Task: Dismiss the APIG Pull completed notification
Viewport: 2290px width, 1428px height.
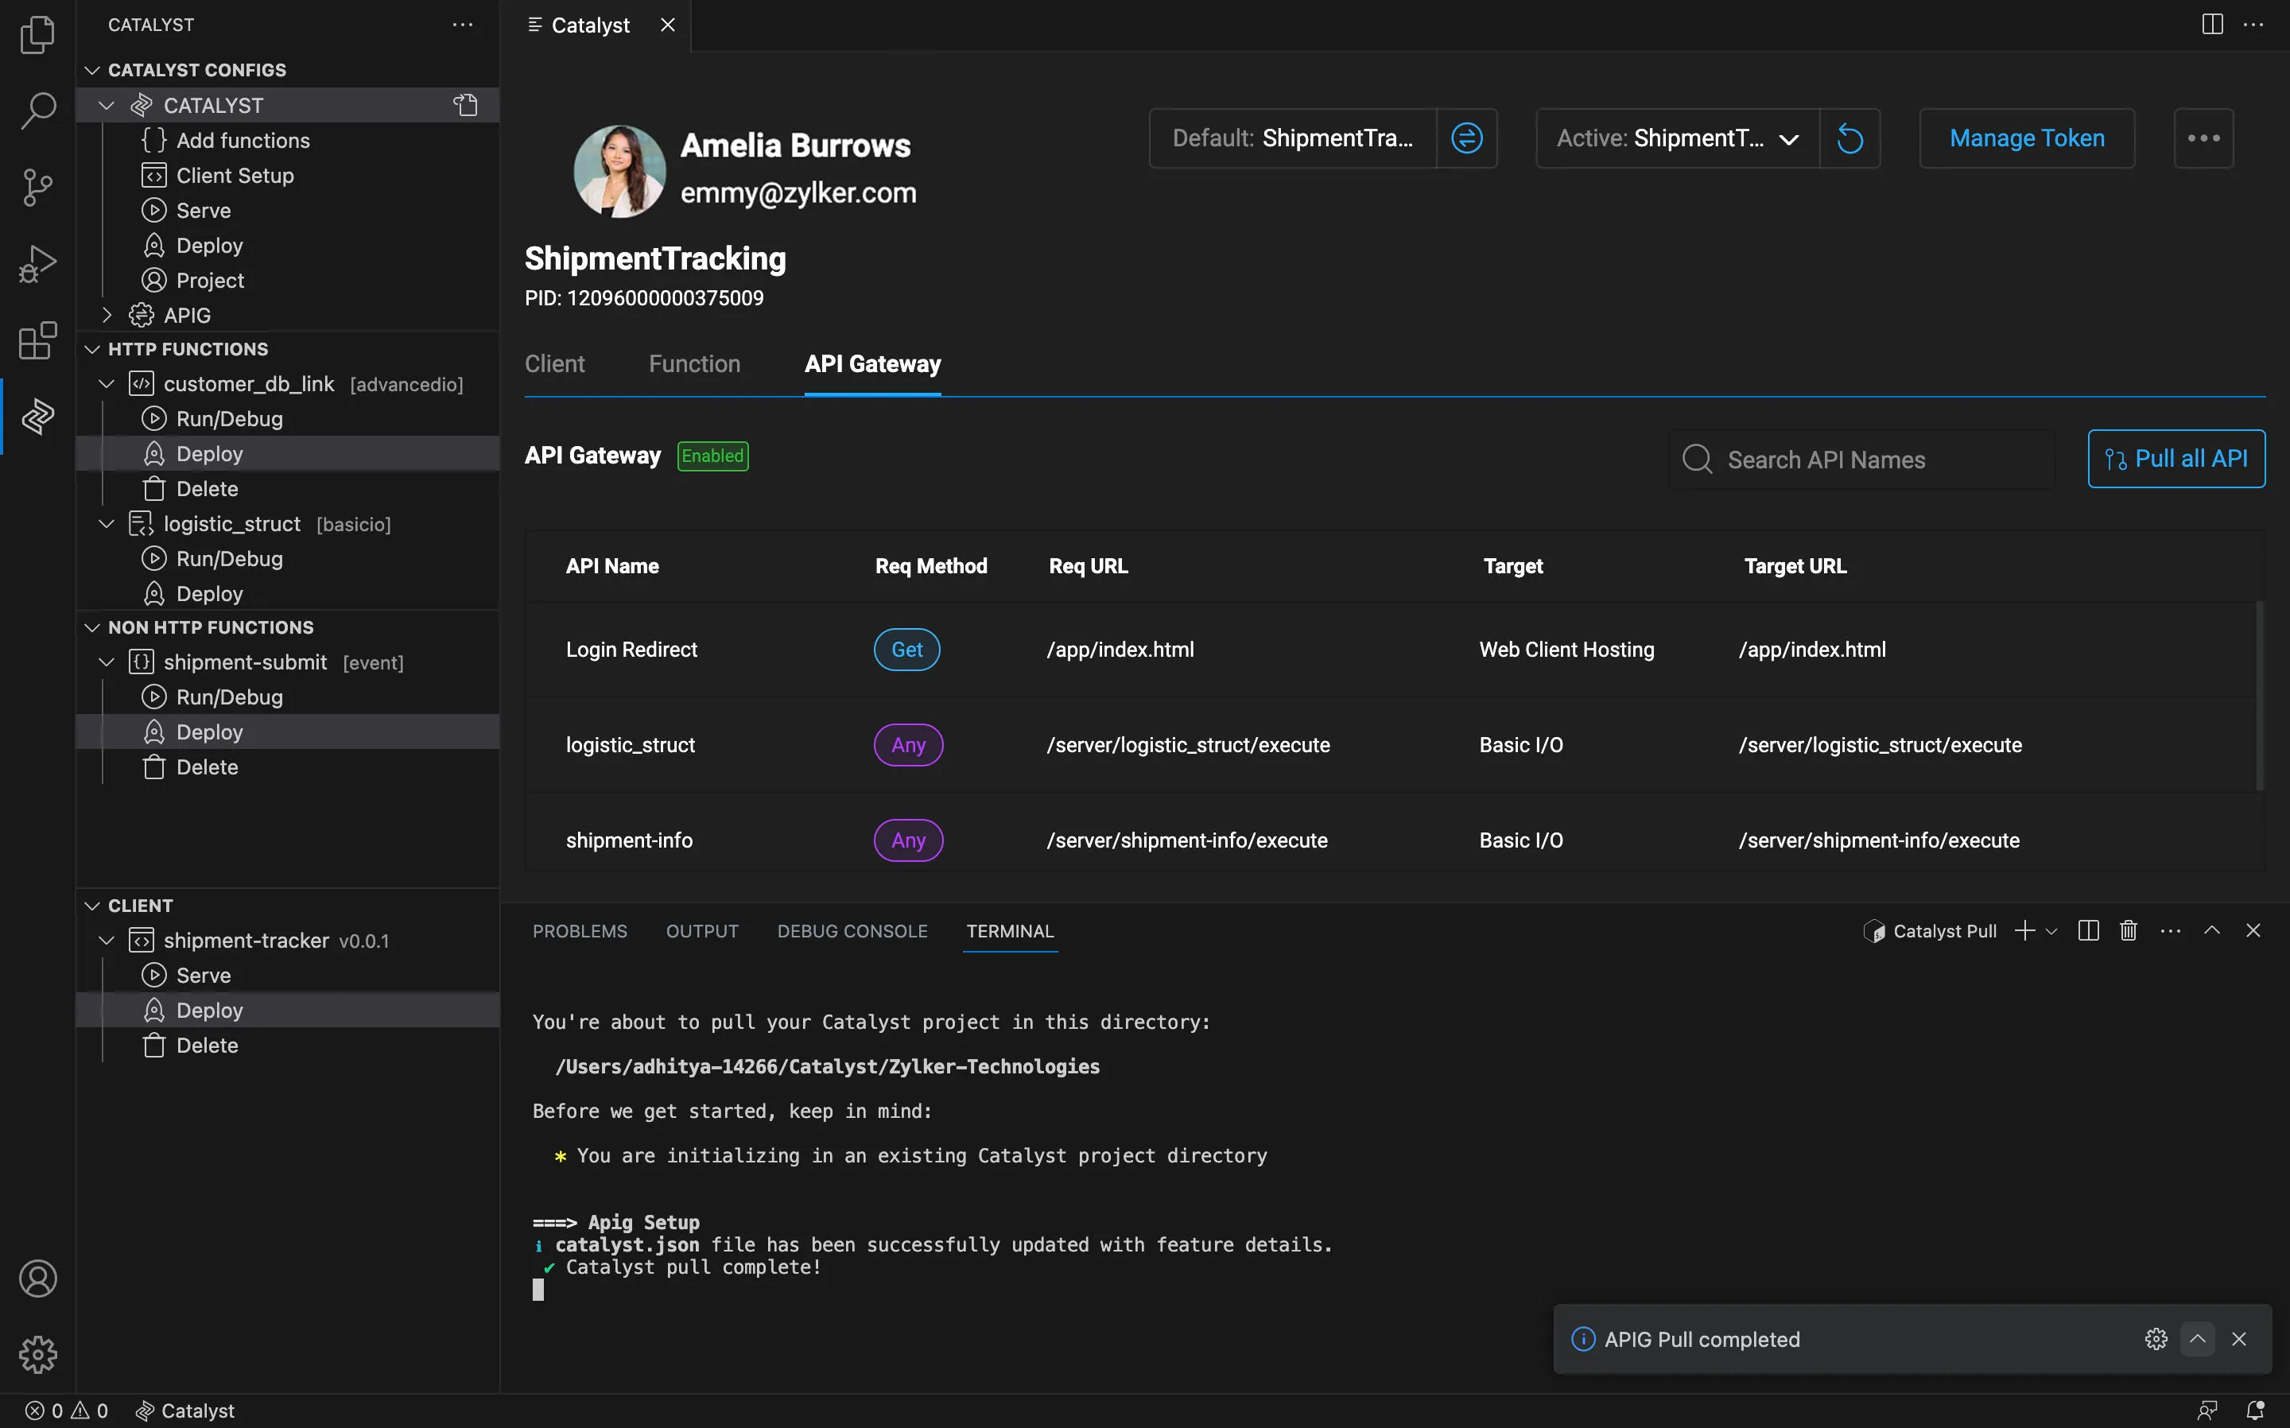Action: pyautogui.click(x=2239, y=1339)
